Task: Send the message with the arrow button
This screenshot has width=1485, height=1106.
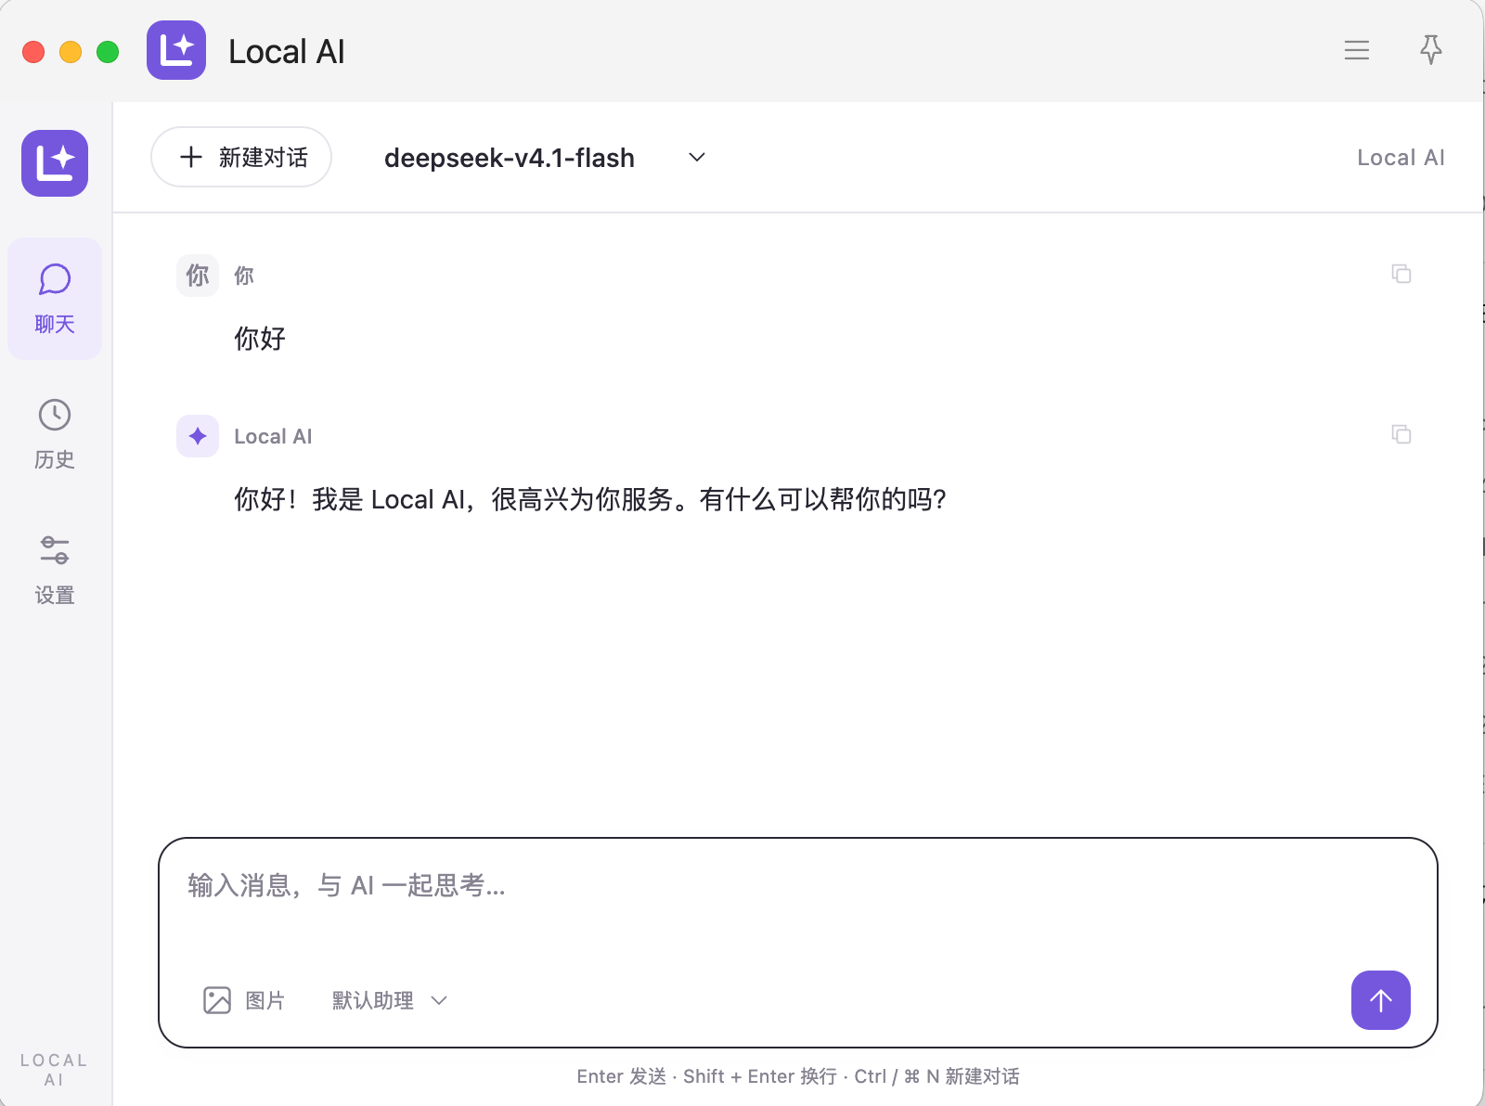Action: tap(1381, 1000)
